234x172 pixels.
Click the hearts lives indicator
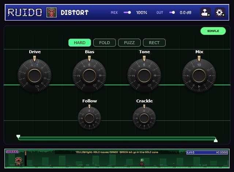pos(12,152)
